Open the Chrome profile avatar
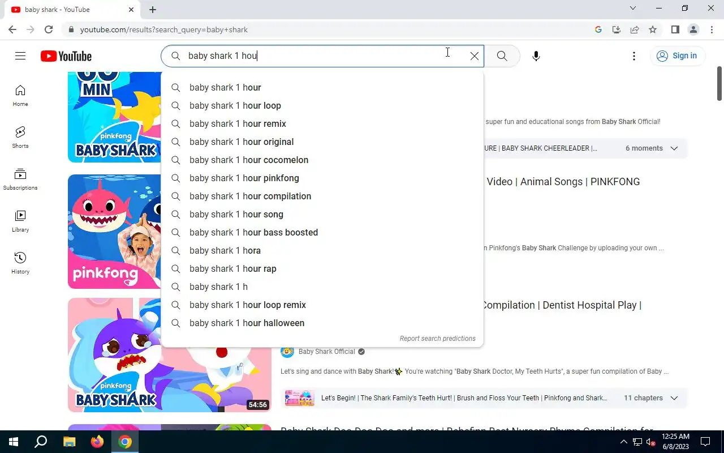The image size is (724, 453). pos(693,29)
